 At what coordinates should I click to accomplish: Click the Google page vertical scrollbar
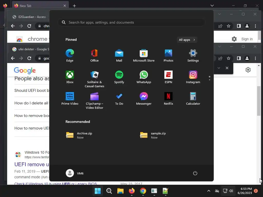(x=259, y=101)
